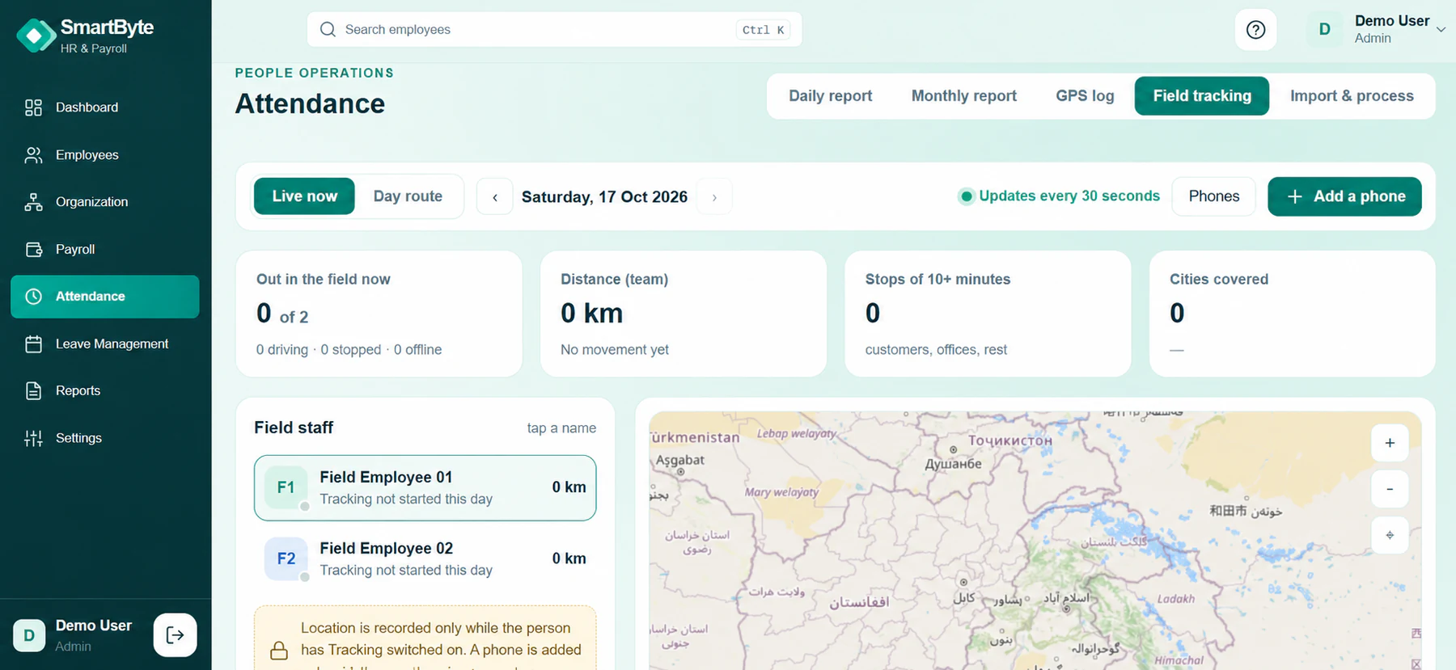The height and width of the screenshot is (670, 1456).
Task: Click the logout icon in sidebar footer
Action: coord(175,635)
